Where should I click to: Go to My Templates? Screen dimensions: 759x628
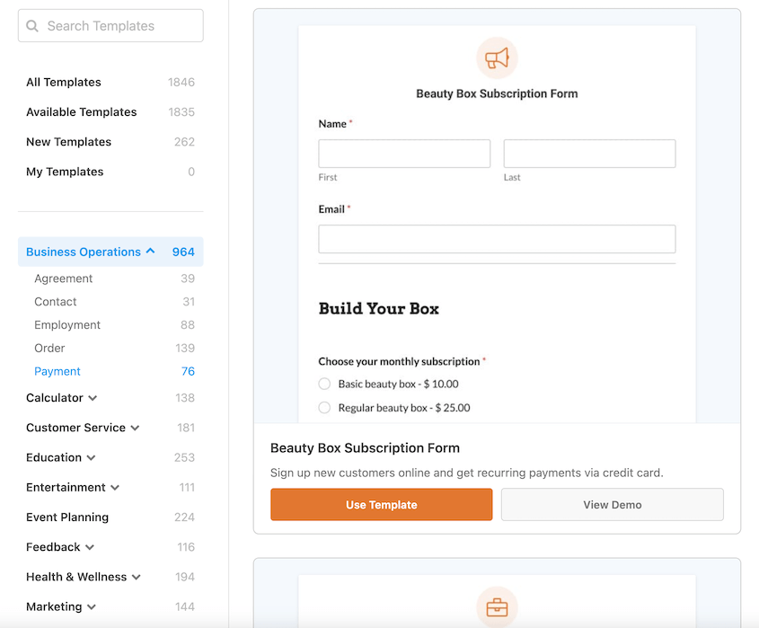(x=65, y=172)
